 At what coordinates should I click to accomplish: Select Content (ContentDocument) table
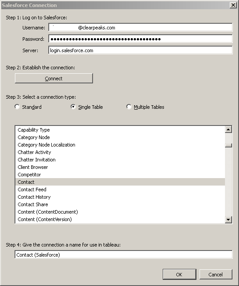pos(120,212)
